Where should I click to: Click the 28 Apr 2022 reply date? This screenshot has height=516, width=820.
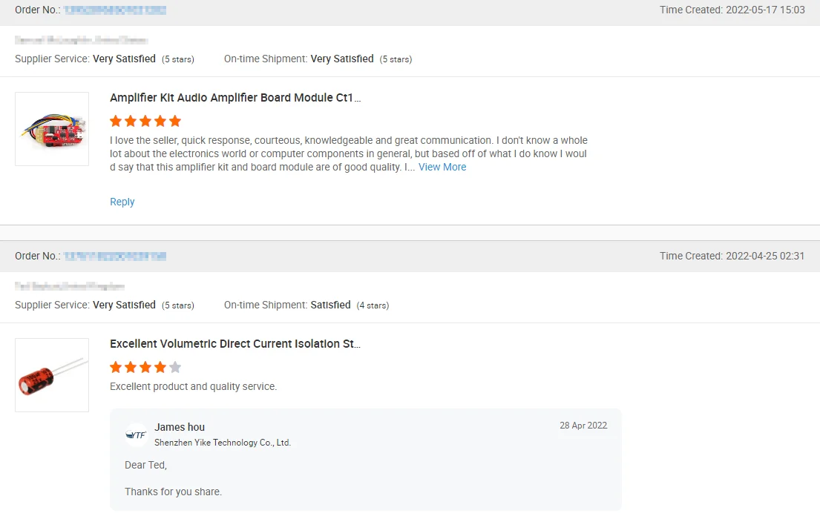[583, 426]
